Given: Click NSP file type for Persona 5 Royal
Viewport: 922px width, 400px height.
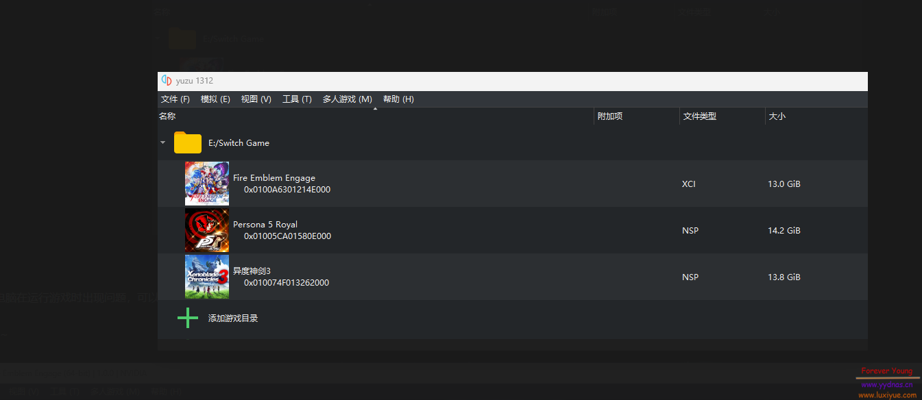Looking at the screenshot, I should [x=690, y=231].
